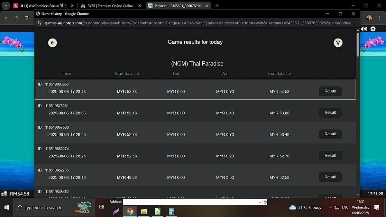
Task: Select ID 118519845462 row label
Action: tap(53, 192)
